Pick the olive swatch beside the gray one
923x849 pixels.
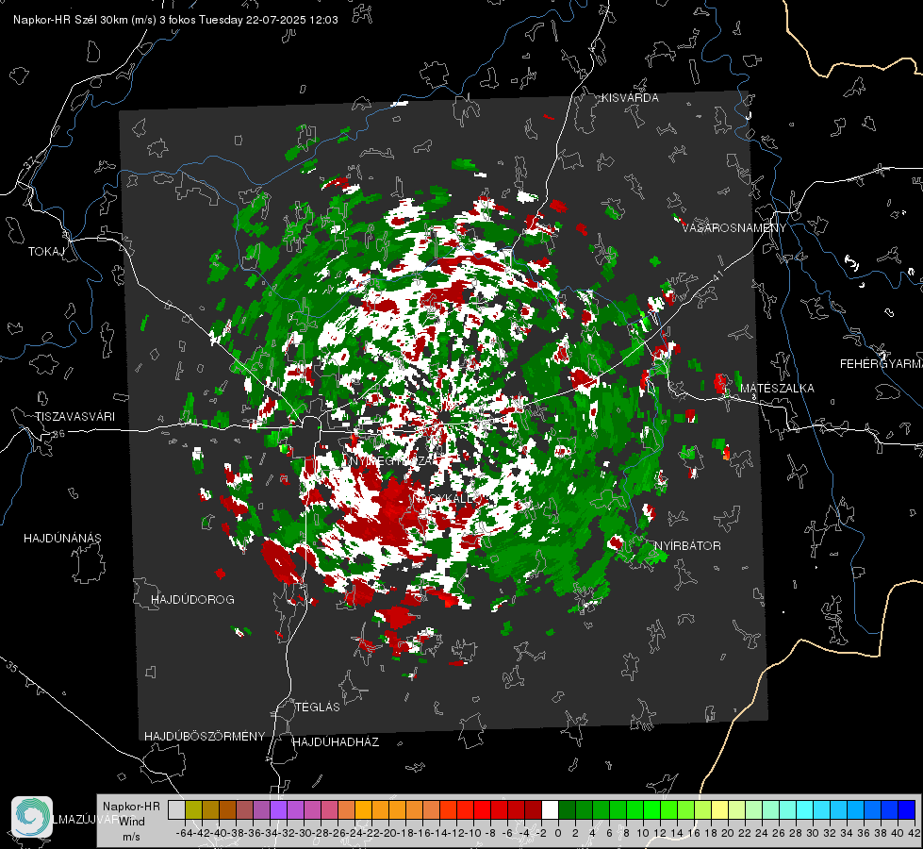tap(193, 809)
